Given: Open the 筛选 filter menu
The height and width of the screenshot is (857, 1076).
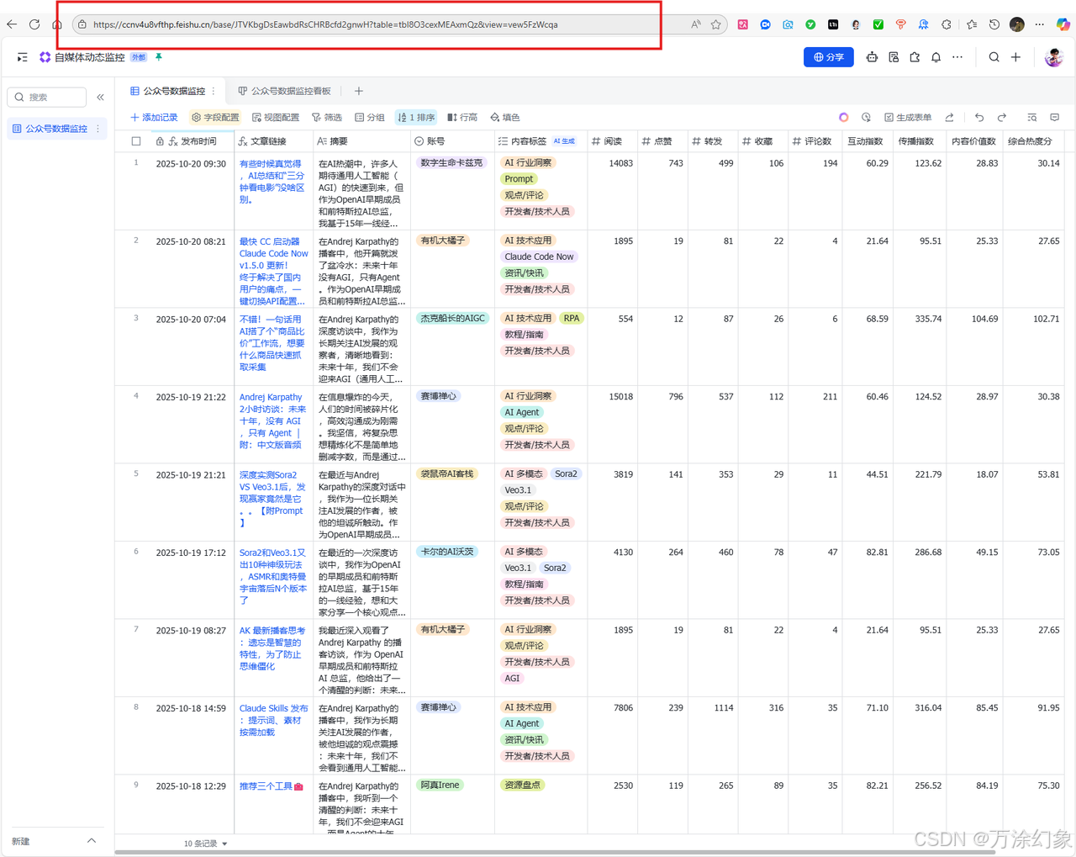Looking at the screenshot, I should tap(327, 118).
